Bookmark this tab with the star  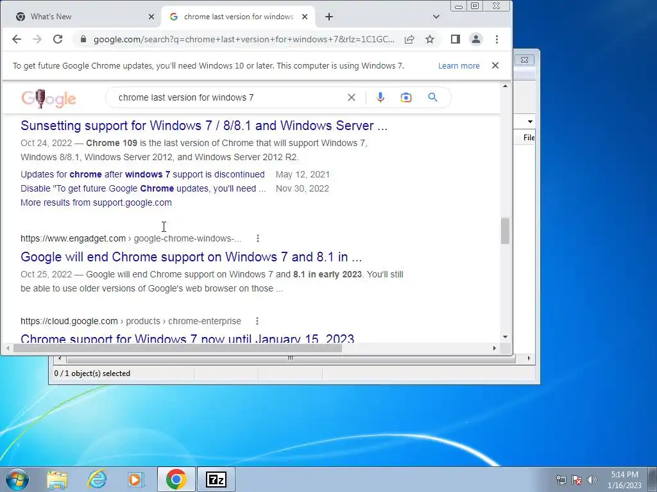pos(430,39)
